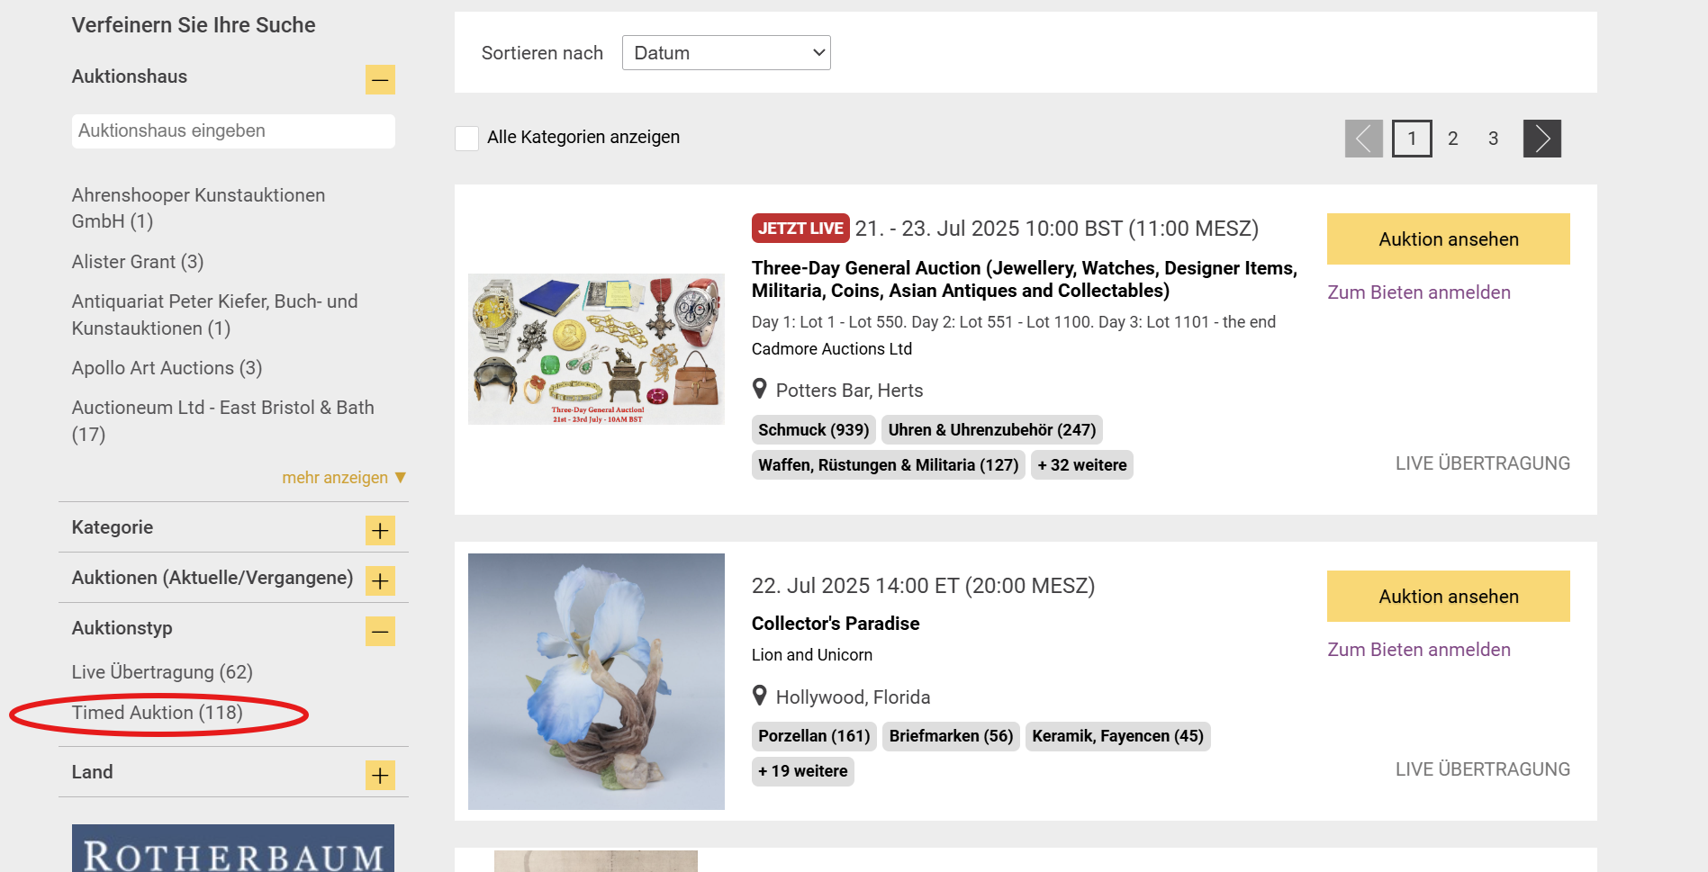Expand the Kategorie filter plus icon
This screenshot has width=1708, height=872.
click(380, 530)
